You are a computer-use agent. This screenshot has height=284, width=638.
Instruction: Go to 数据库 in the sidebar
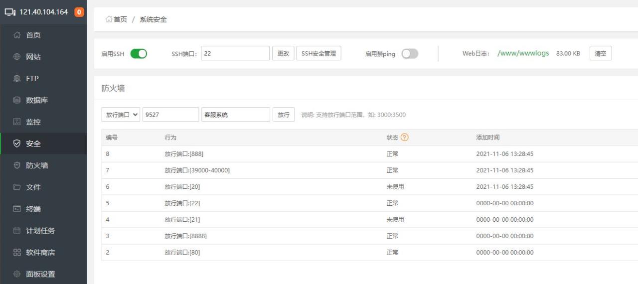37,100
